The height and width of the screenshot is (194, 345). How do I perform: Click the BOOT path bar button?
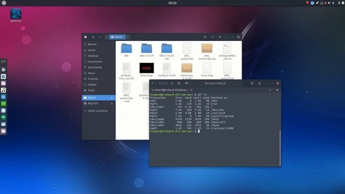[117, 37]
